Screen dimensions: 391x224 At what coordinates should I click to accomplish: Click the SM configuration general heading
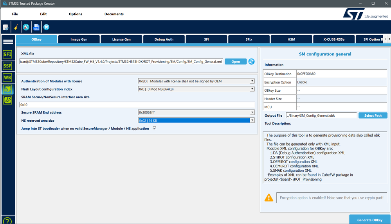point(325,54)
